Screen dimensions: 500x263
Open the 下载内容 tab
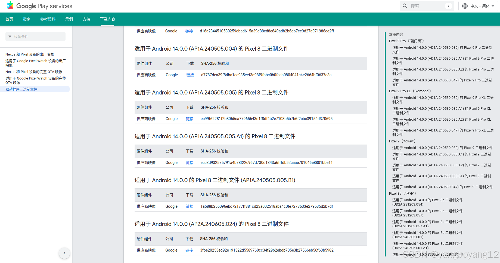(108, 19)
